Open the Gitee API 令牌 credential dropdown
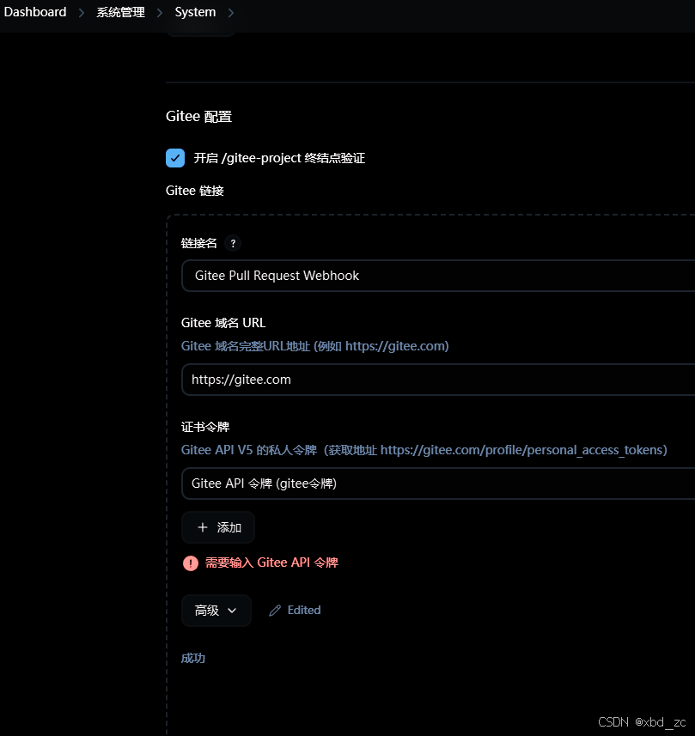The image size is (695, 736). point(437,484)
